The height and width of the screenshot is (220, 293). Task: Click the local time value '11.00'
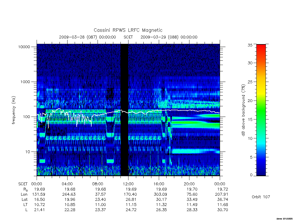click(x=100, y=205)
